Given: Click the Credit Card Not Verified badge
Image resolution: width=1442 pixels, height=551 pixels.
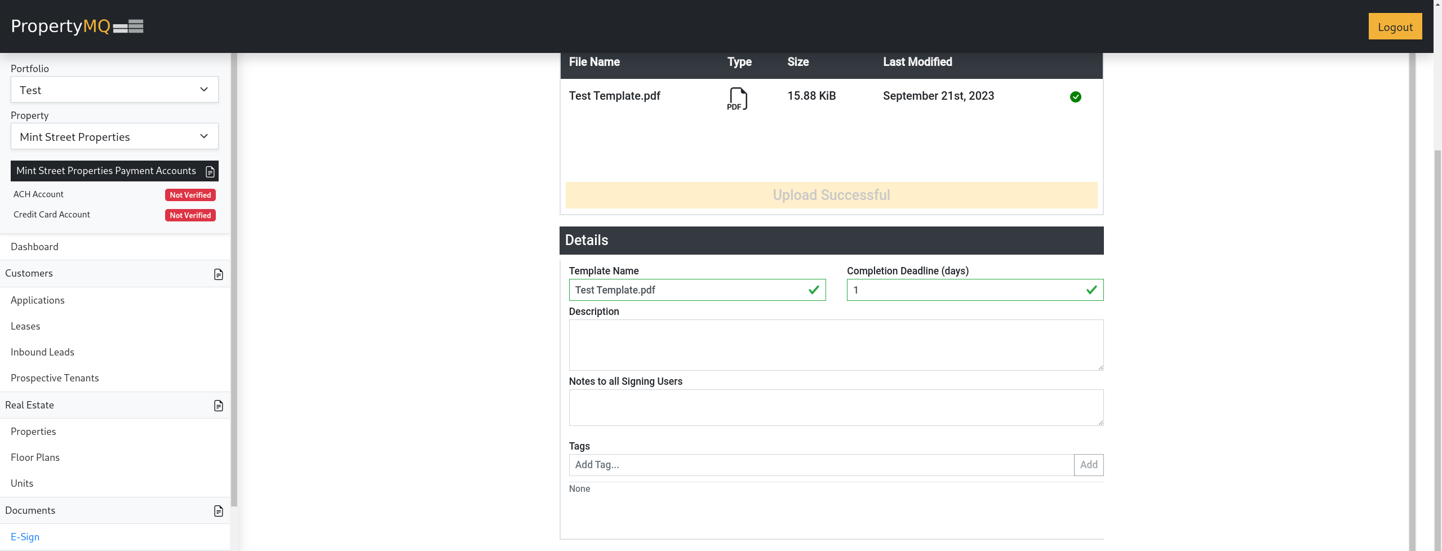Looking at the screenshot, I should click(x=190, y=215).
